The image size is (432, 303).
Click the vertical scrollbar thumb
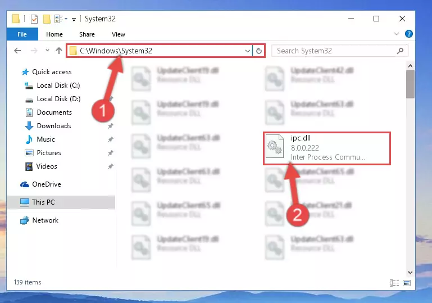coord(410,84)
